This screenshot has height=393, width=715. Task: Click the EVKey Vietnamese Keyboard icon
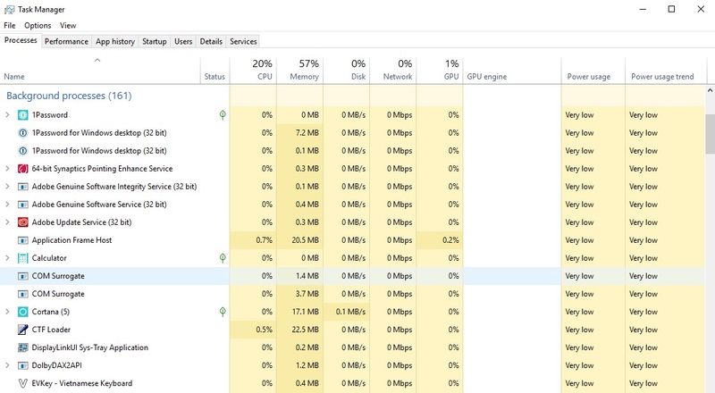click(x=23, y=383)
